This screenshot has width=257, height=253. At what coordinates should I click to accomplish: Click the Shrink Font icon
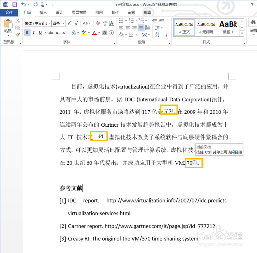click(x=76, y=23)
